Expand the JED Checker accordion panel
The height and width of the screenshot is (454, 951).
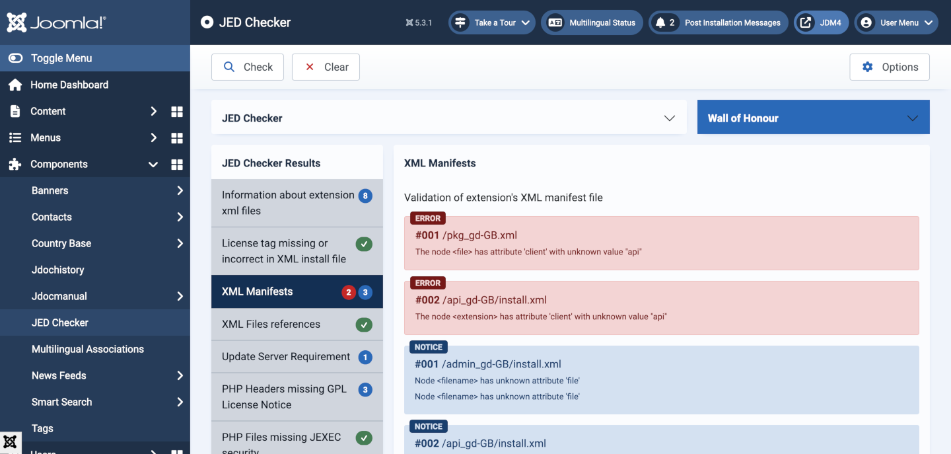pyautogui.click(x=449, y=118)
